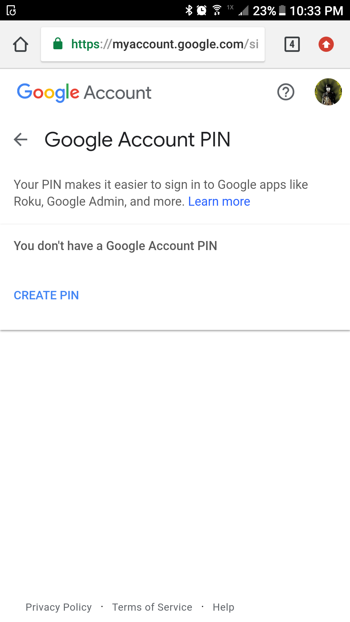Open the account profile avatar
This screenshot has height=622, width=350.
tap(328, 92)
